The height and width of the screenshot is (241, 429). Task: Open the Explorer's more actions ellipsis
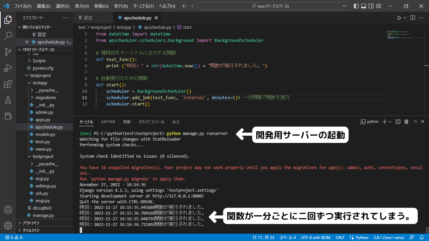pyautogui.click(x=65, y=18)
